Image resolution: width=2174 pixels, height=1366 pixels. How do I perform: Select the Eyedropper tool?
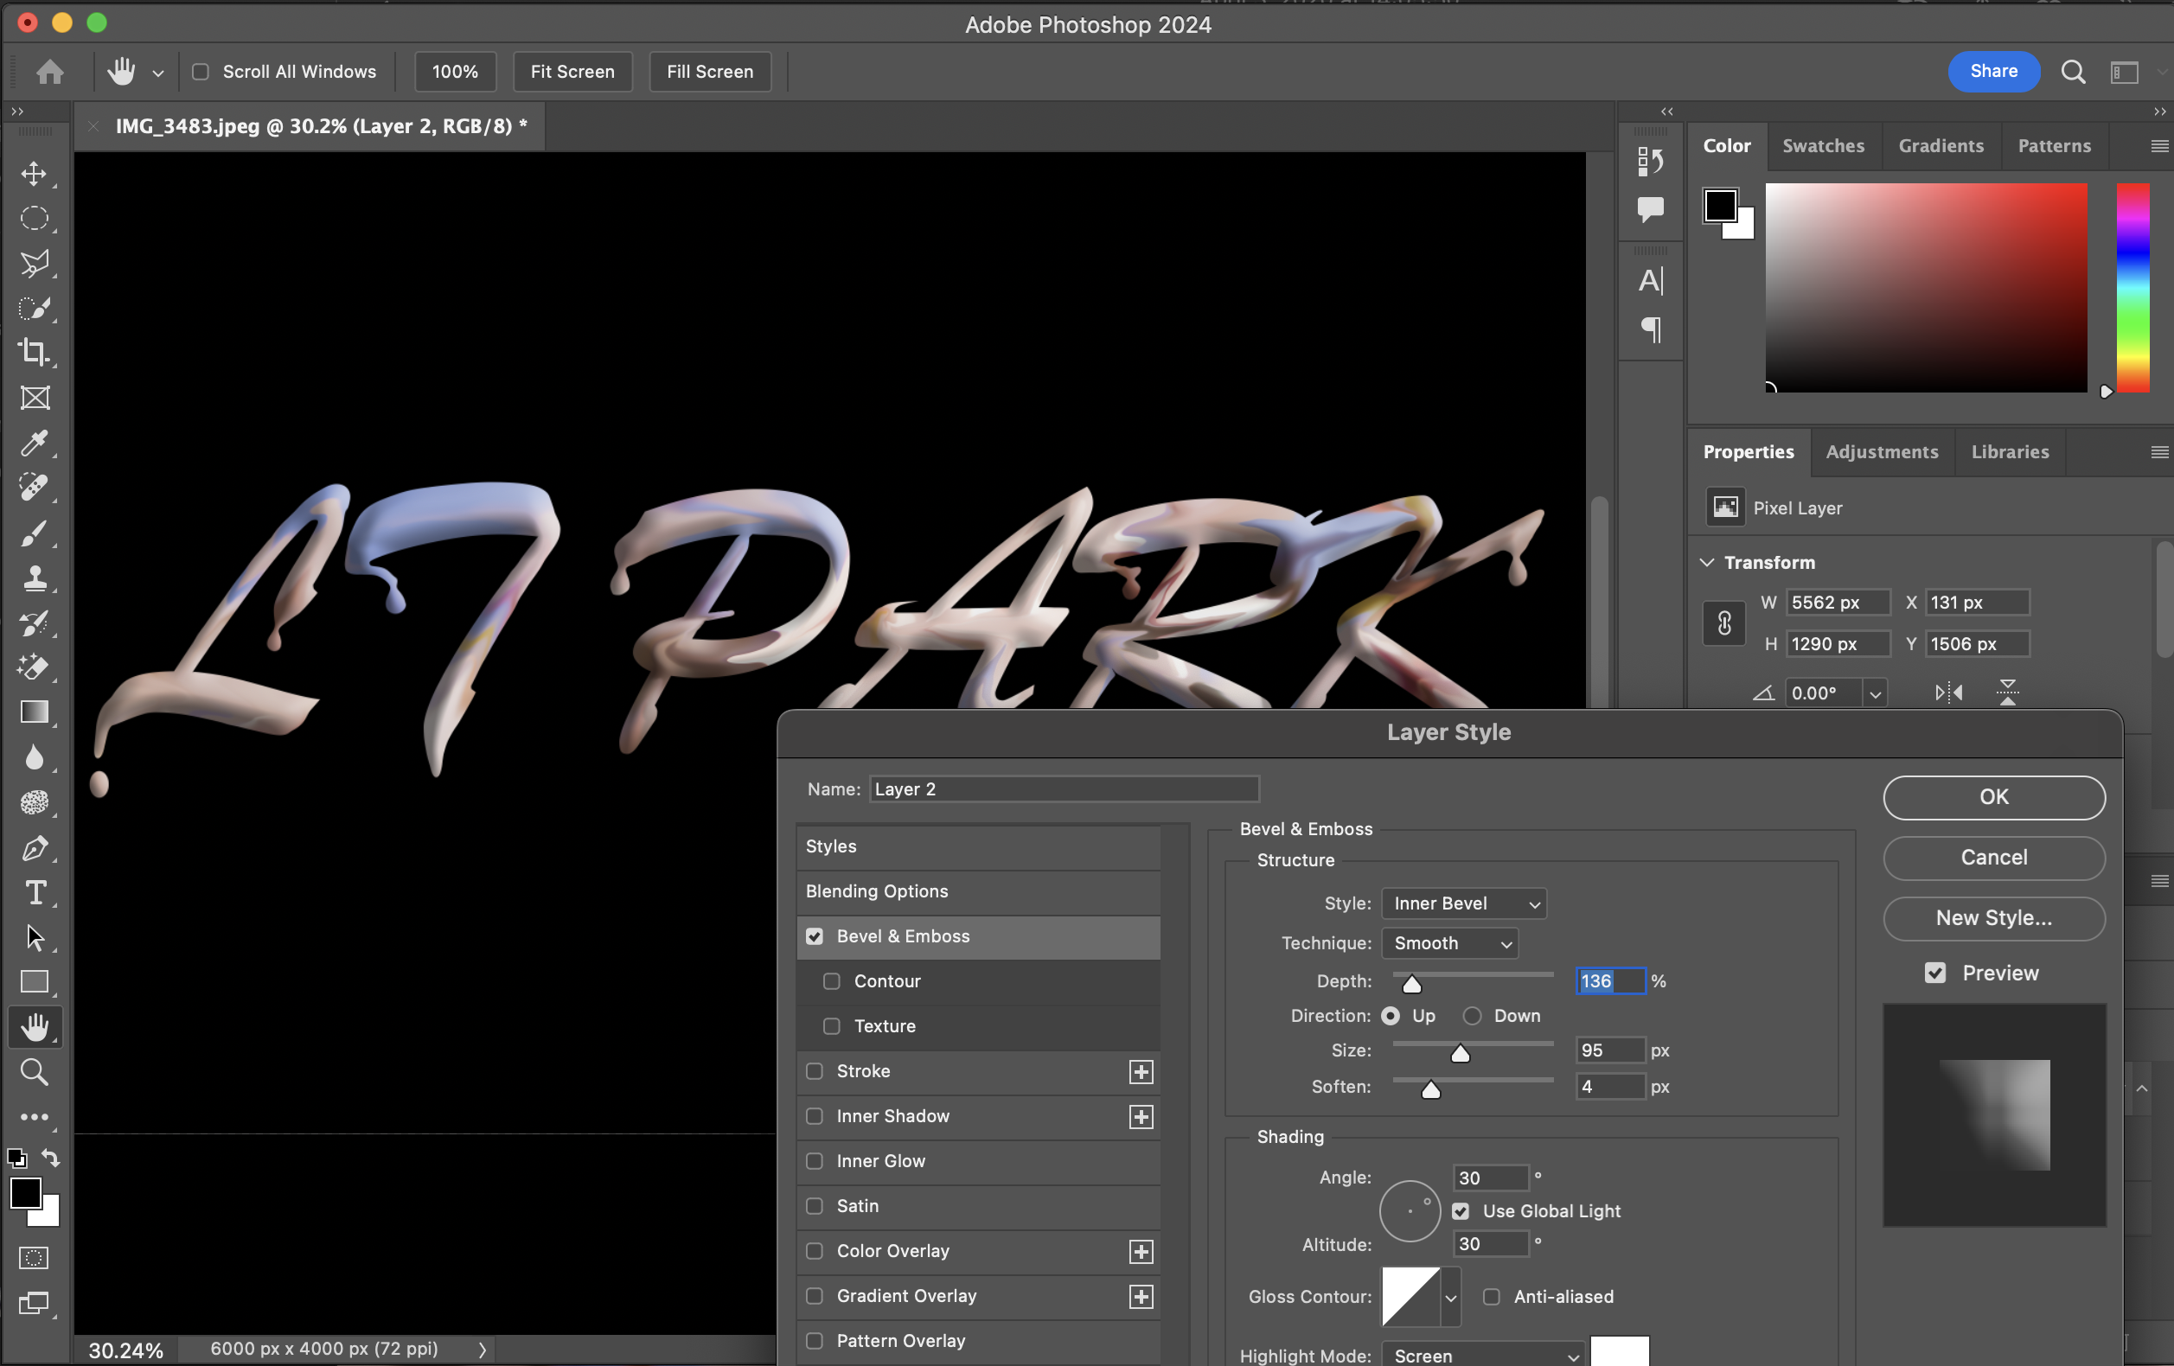click(x=35, y=443)
